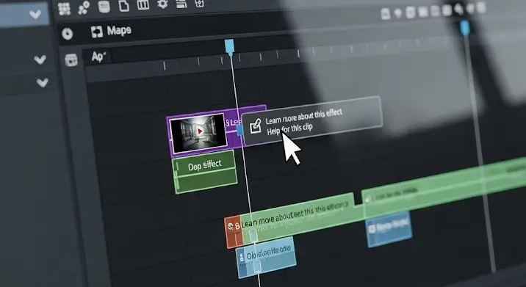Open the Maps tab
This screenshot has height=287, width=526.
(x=111, y=32)
